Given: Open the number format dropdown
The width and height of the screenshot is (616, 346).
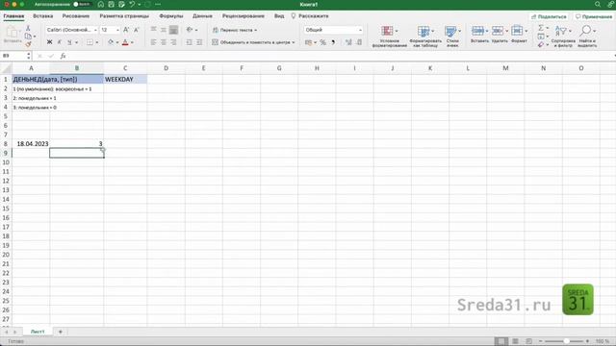Looking at the screenshot, I should pyautogui.click(x=360, y=30).
